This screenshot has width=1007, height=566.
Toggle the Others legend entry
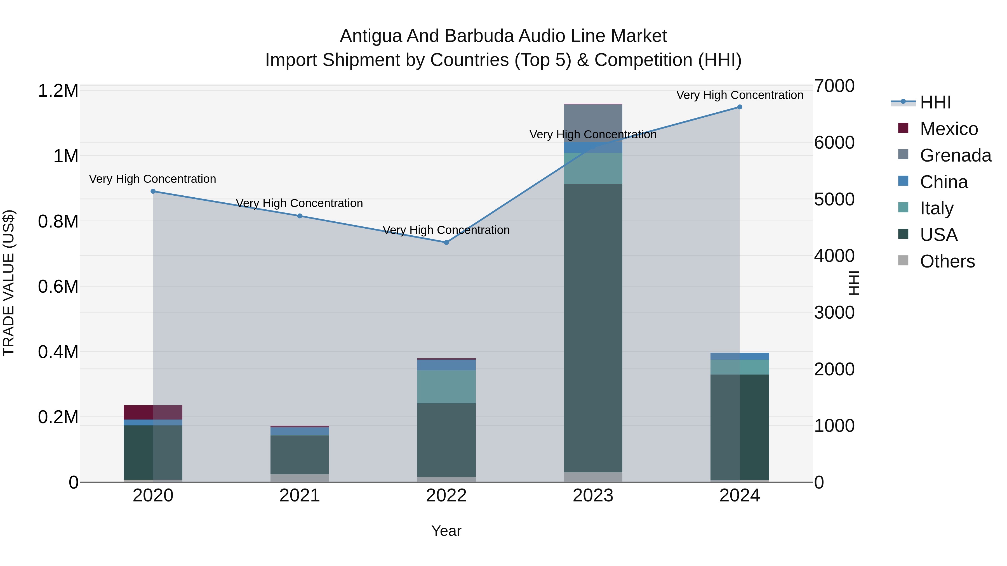[937, 261]
